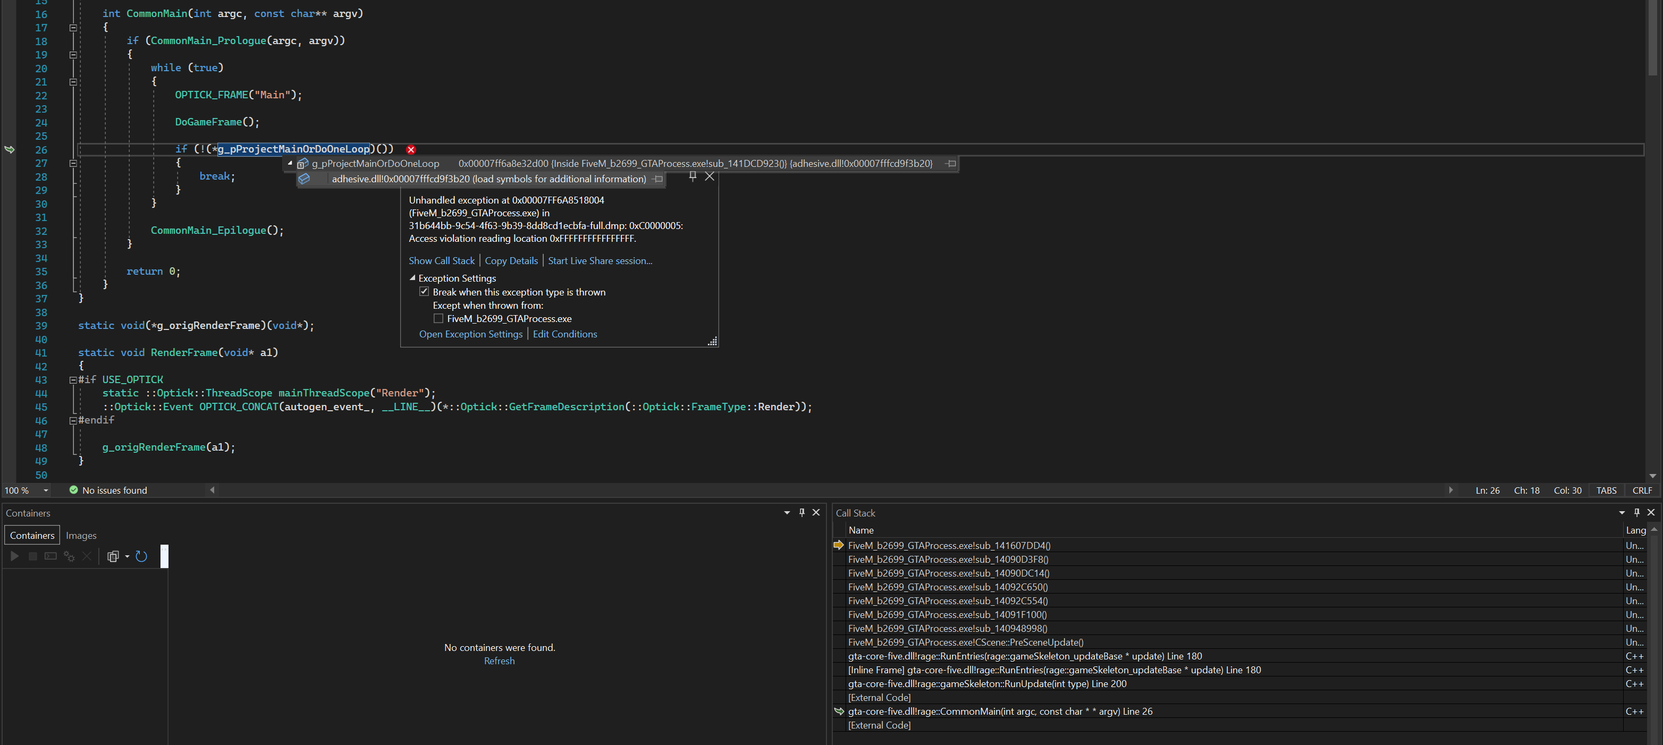
Task: Open the Call Stack window options dropdown
Action: pos(1622,513)
